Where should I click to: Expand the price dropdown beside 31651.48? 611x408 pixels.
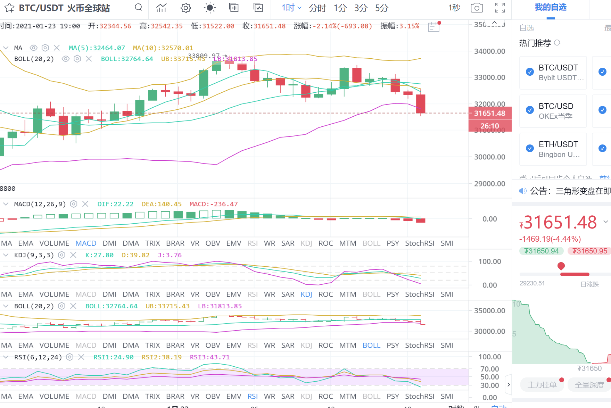606,222
